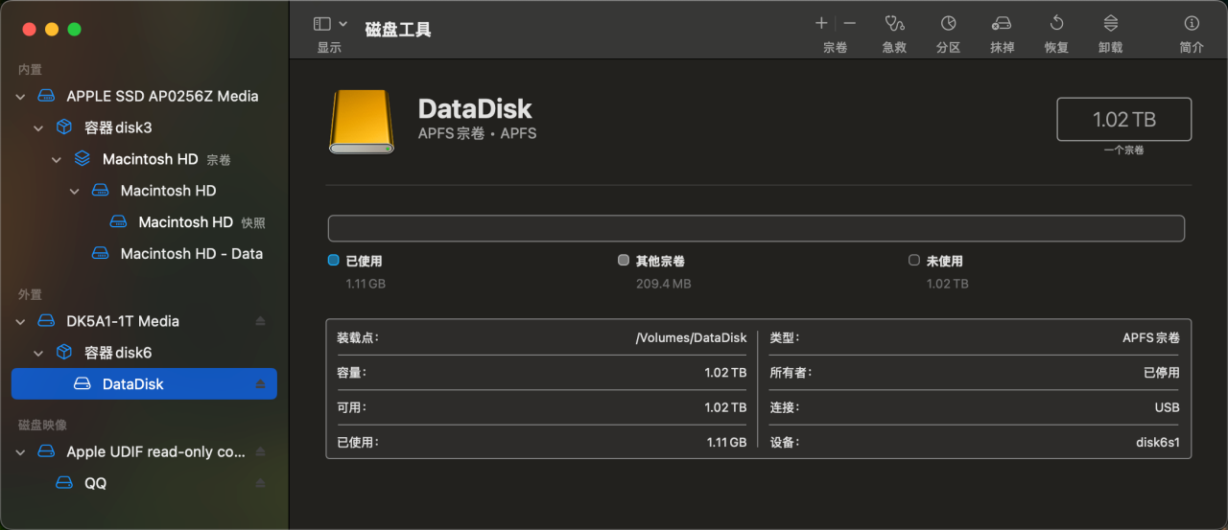This screenshot has height=530, width=1228.
Task: Click the Partition (分区) pie icon
Action: coord(948,24)
